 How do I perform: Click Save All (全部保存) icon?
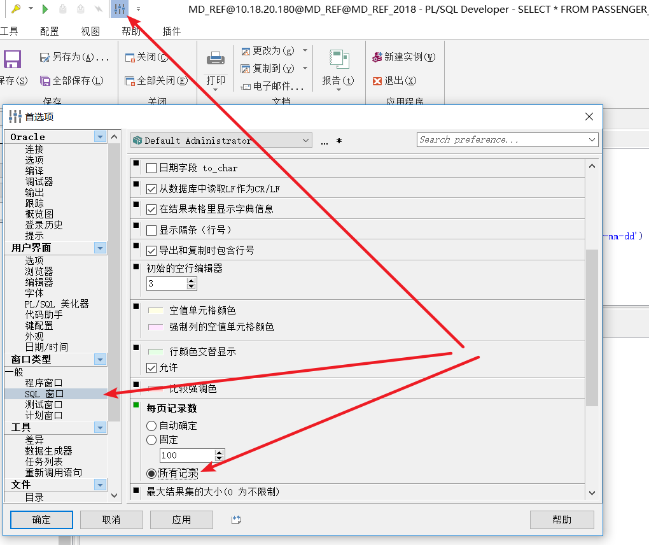click(45, 80)
